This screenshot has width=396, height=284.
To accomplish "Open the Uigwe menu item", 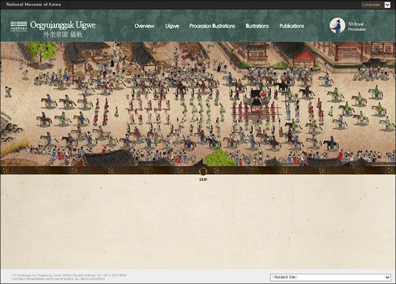I will click(x=172, y=26).
